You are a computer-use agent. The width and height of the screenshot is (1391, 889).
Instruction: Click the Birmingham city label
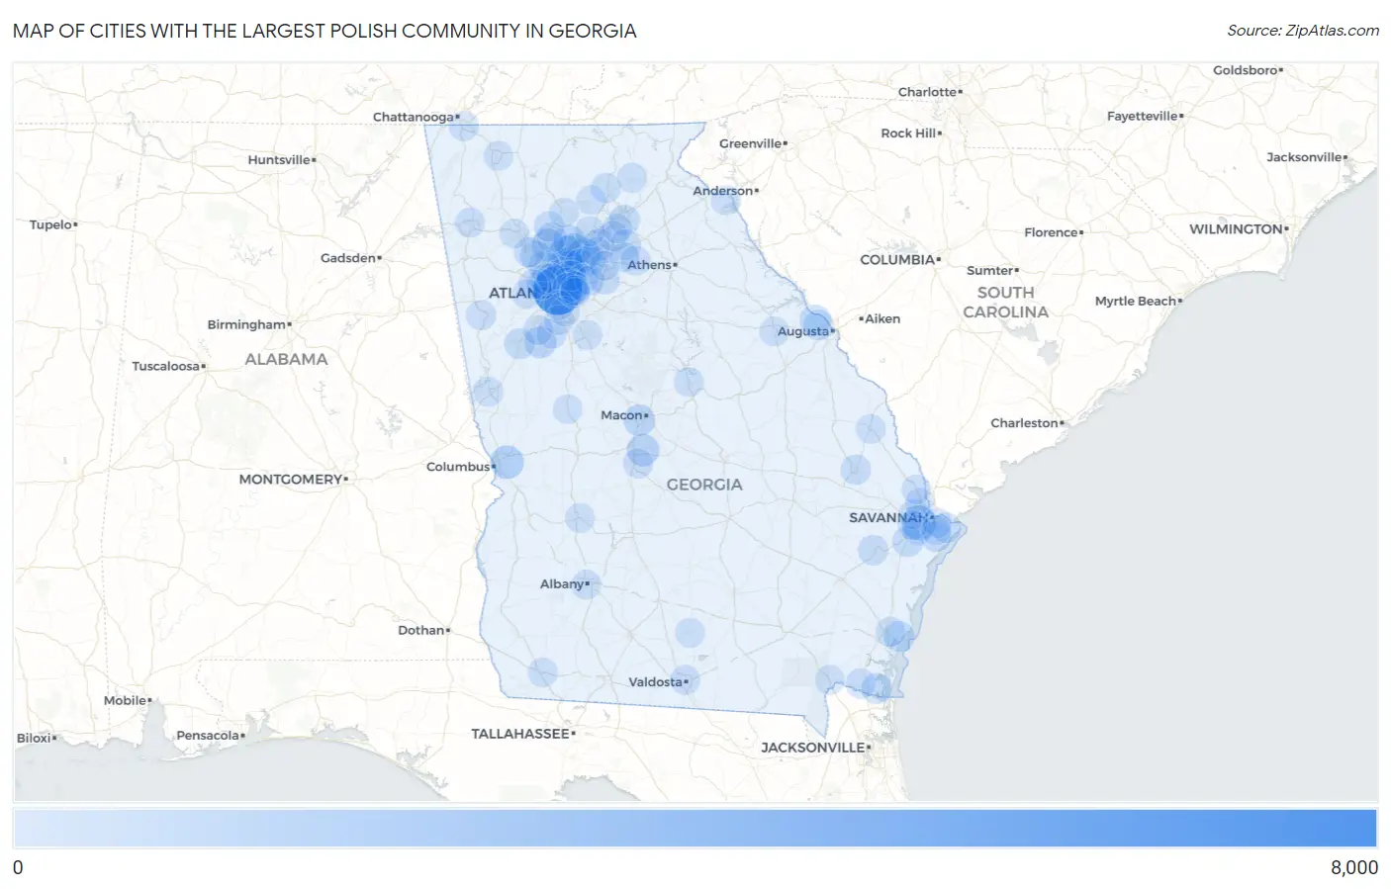click(x=246, y=324)
